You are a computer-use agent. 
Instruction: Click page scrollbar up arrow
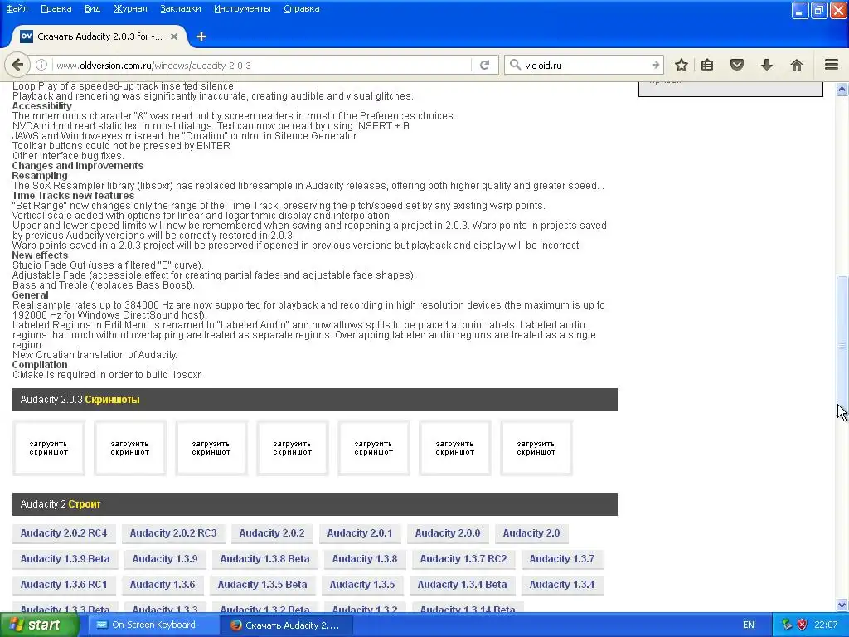pyautogui.click(x=842, y=90)
